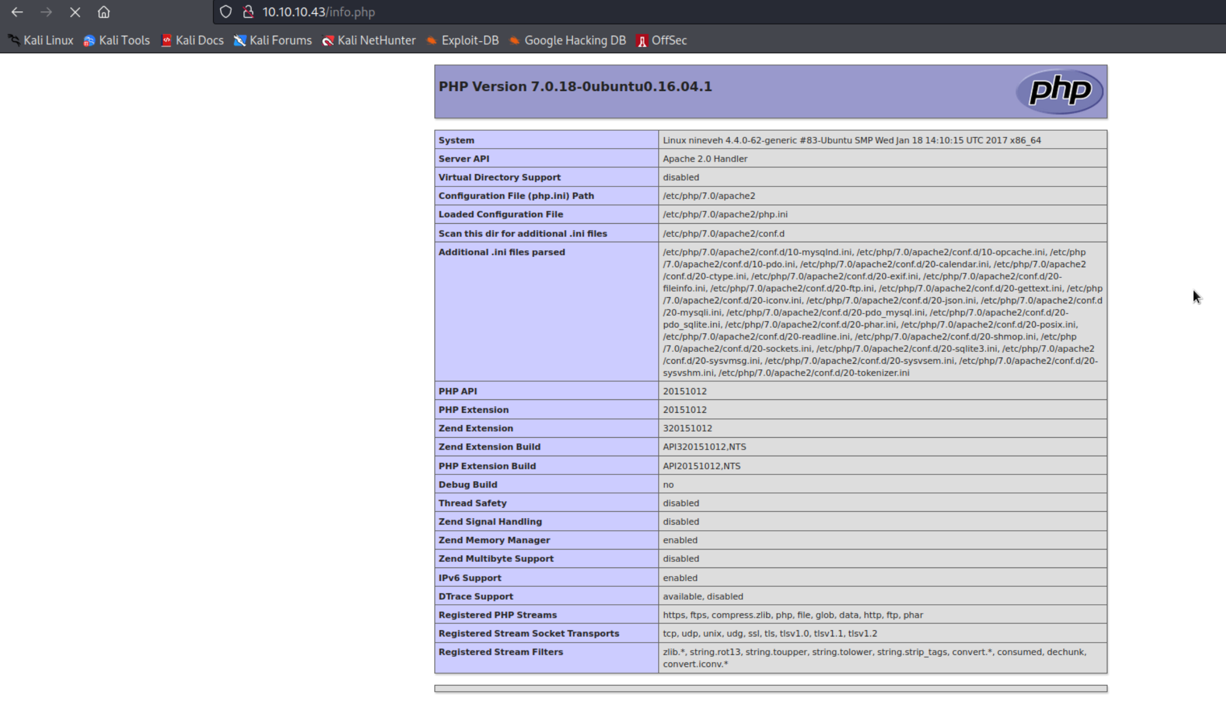Click the 'IPv6 Support' label

pyautogui.click(x=469, y=578)
